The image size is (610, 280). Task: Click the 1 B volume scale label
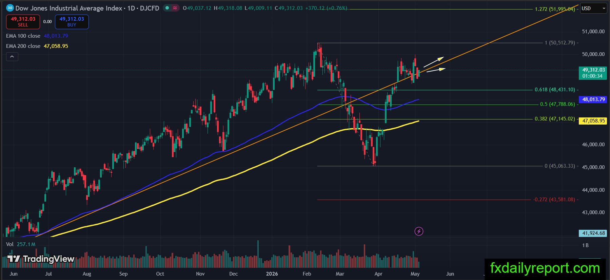tap(585, 245)
